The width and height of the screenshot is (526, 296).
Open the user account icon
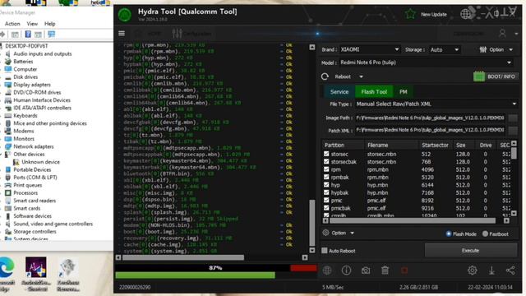click(x=502, y=33)
